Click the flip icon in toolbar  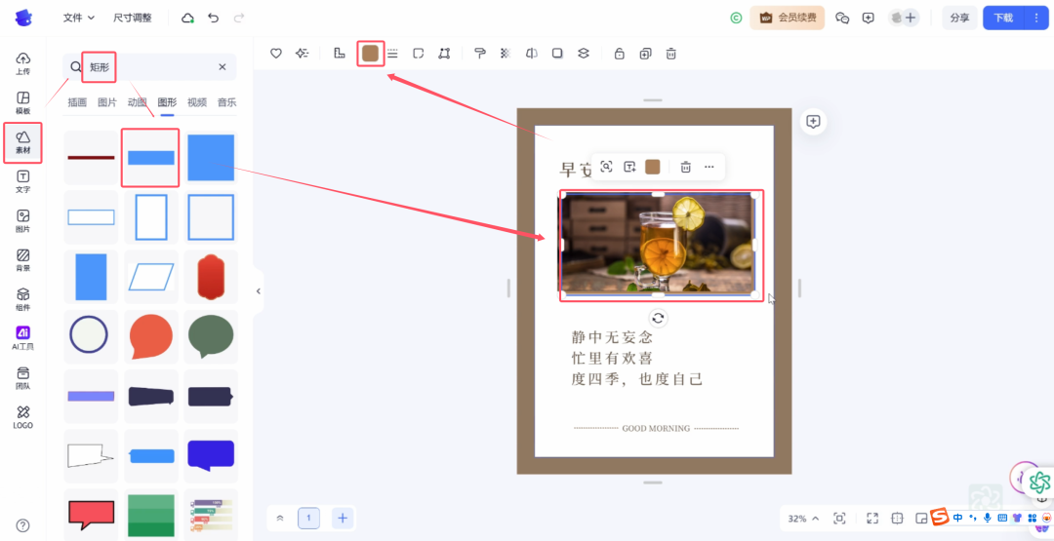click(x=531, y=54)
